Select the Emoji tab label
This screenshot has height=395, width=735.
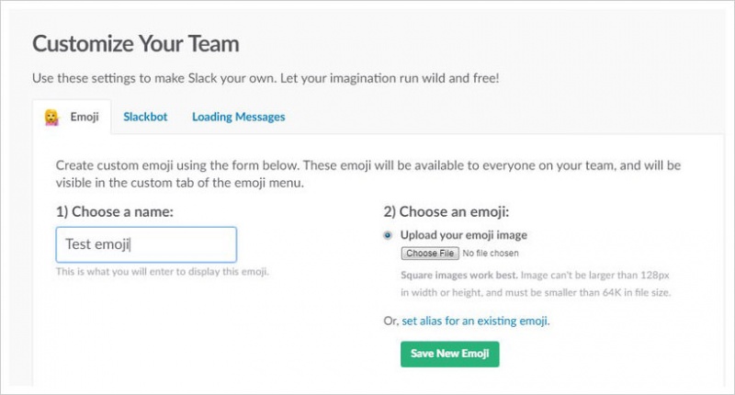click(85, 118)
